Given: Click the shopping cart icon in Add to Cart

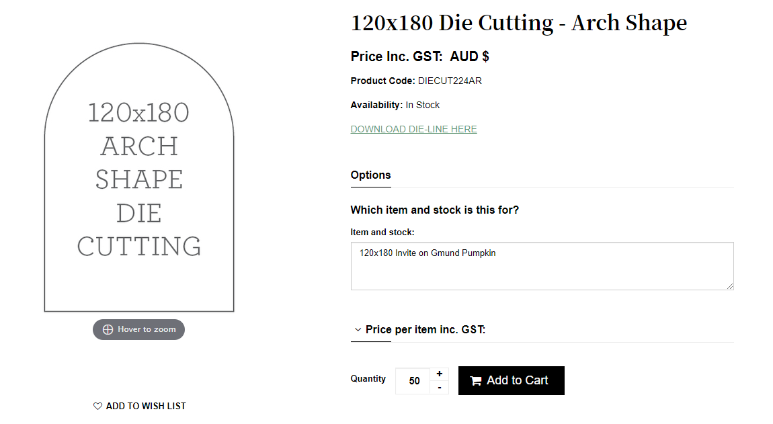Looking at the screenshot, I should pos(476,380).
